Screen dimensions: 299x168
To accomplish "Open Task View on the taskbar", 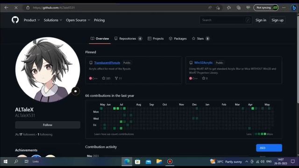I will [27, 161].
